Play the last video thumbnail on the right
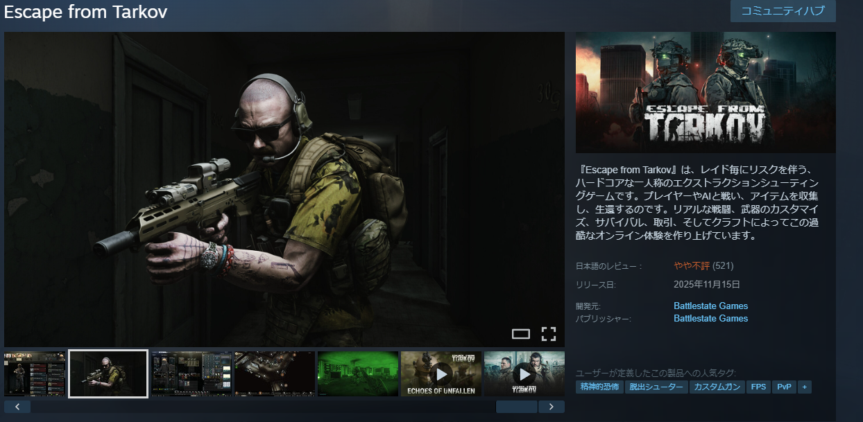This screenshot has width=863, height=422. (x=524, y=374)
